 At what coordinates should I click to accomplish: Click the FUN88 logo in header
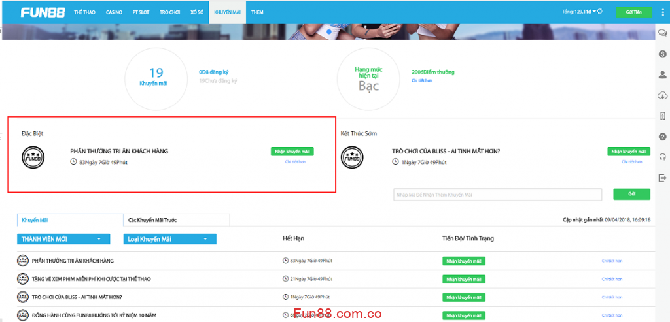point(43,12)
